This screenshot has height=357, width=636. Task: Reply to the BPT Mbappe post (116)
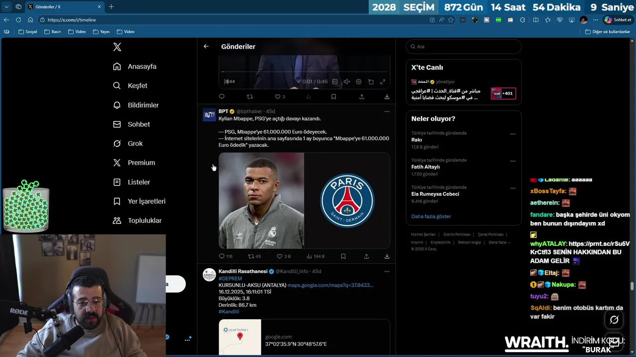pyautogui.click(x=226, y=256)
